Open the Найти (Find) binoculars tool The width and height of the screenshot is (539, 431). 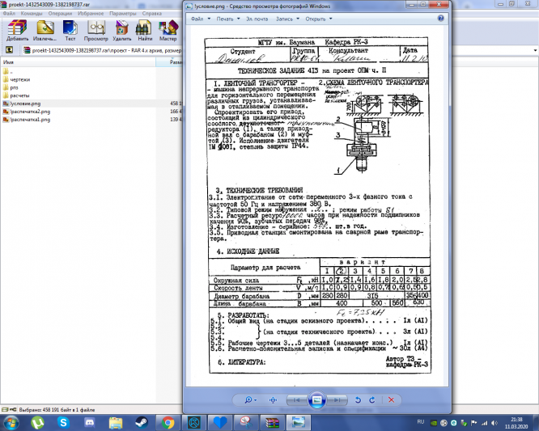[x=145, y=31]
